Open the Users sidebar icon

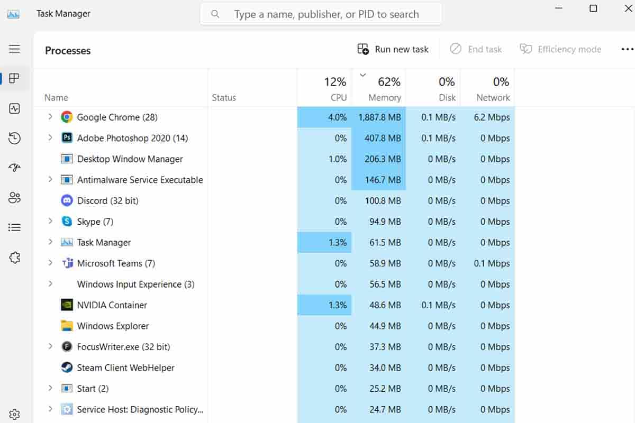(x=14, y=198)
